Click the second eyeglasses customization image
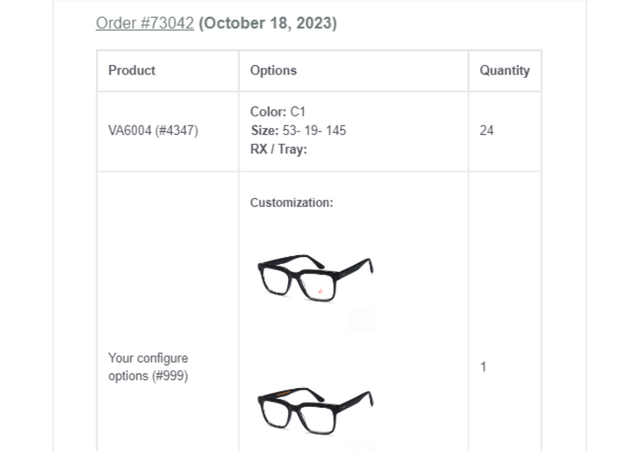 click(315, 411)
